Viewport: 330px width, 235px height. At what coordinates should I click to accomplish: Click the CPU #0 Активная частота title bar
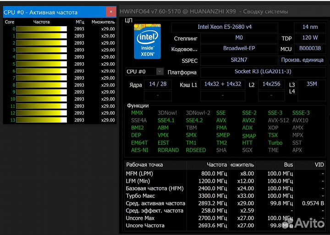[x=55, y=12]
